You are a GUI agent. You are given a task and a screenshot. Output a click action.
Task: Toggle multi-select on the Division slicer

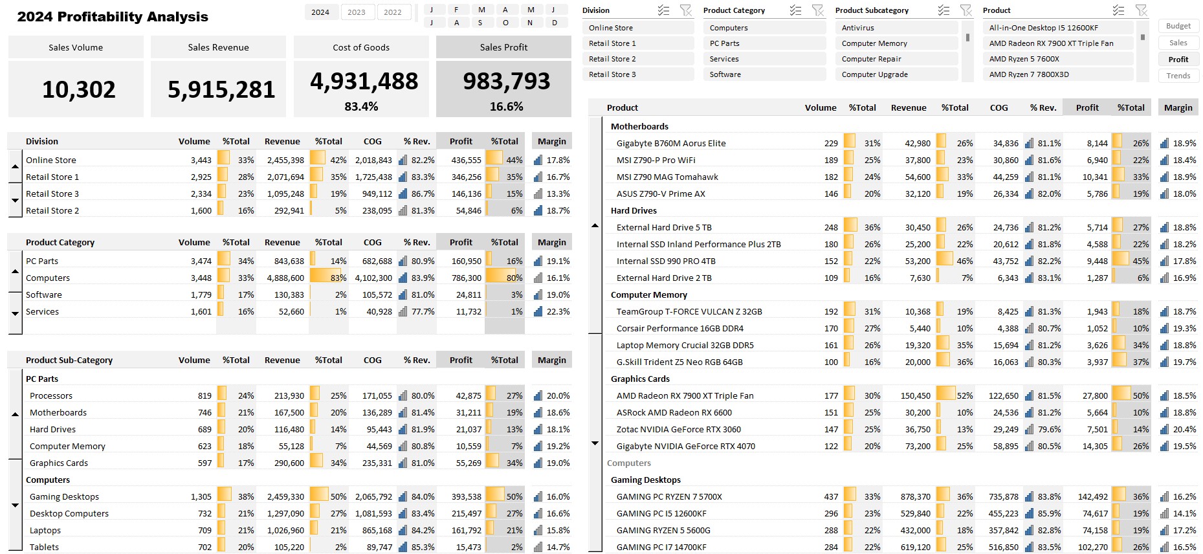tap(663, 10)
